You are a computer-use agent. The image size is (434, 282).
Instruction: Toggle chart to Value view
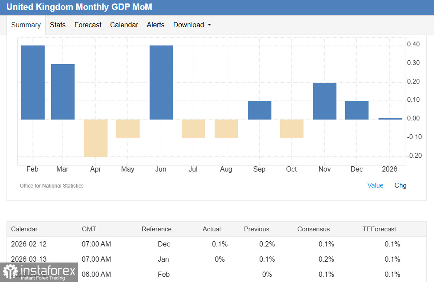pos(375,185)
